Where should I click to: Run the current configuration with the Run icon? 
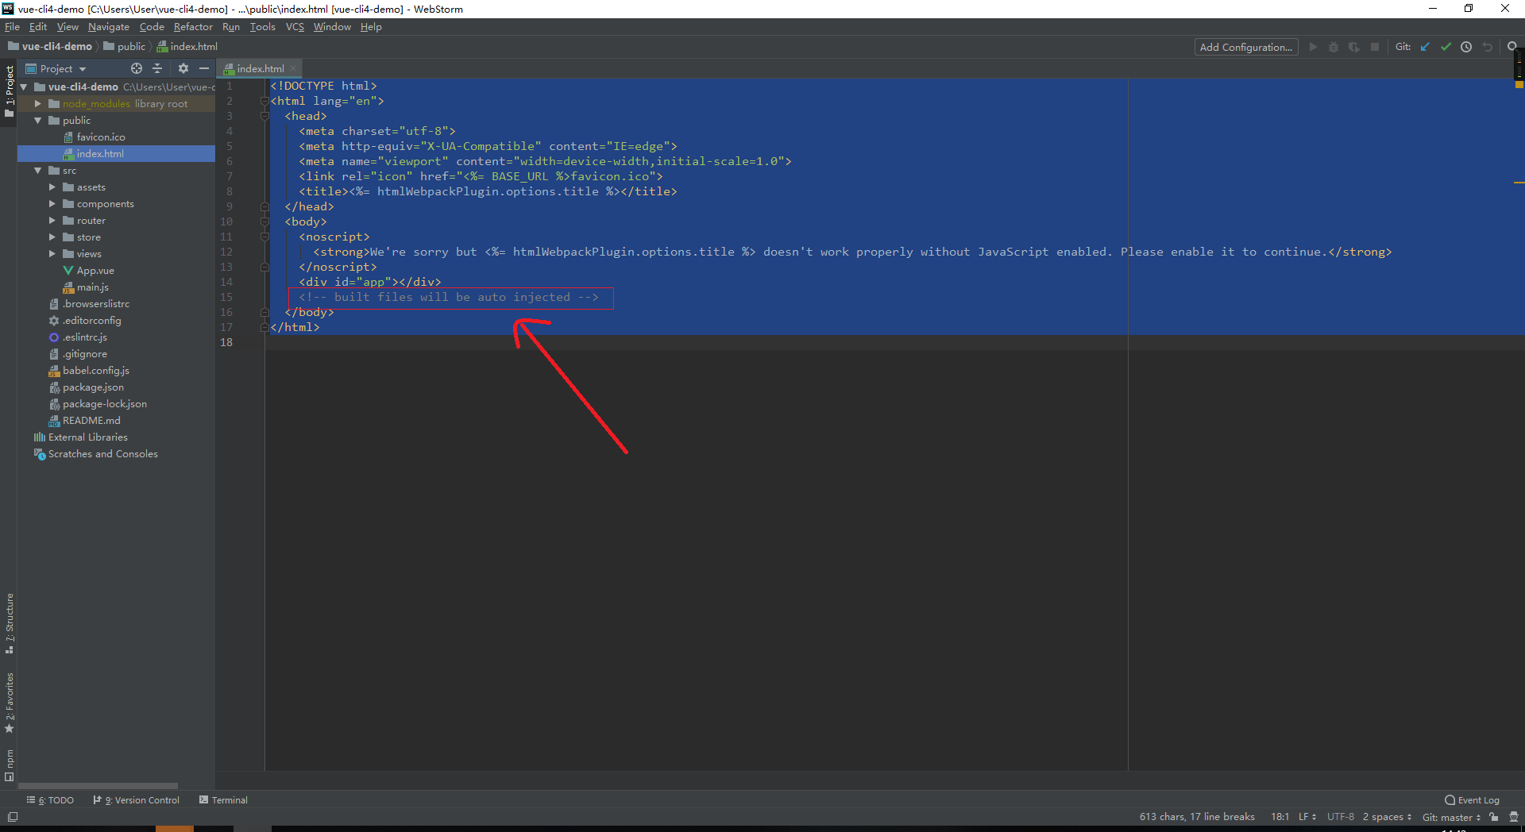tap(1313, 47)
